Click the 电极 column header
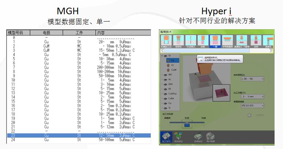The image size is (283, 149). coord(46,33)
